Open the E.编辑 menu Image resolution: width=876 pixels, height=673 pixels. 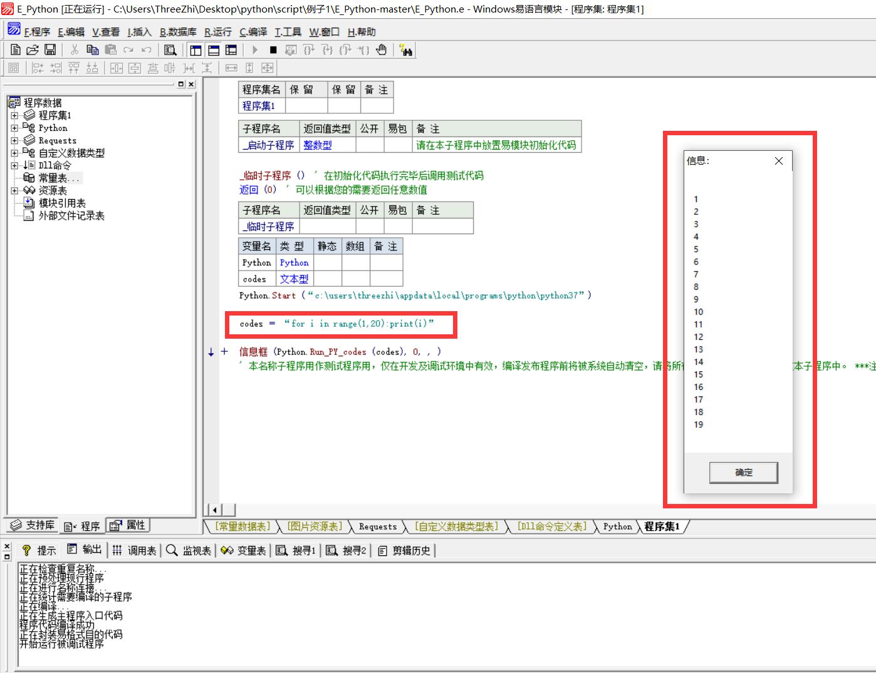pos(71,32)
